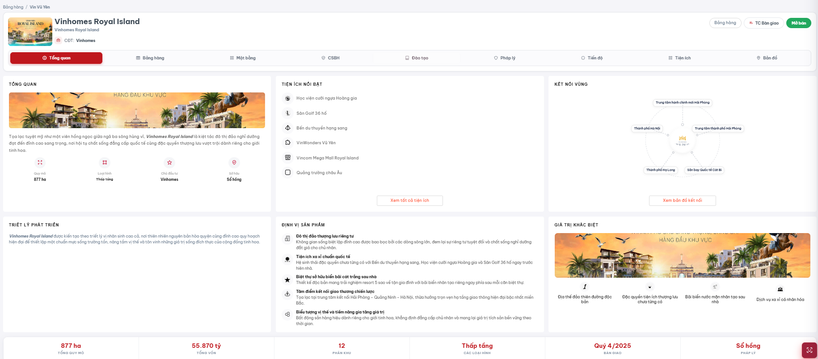Viewport: 818px width, 359px height.
Task: Open the Tiện ích tab
Action: coord(679,58)
